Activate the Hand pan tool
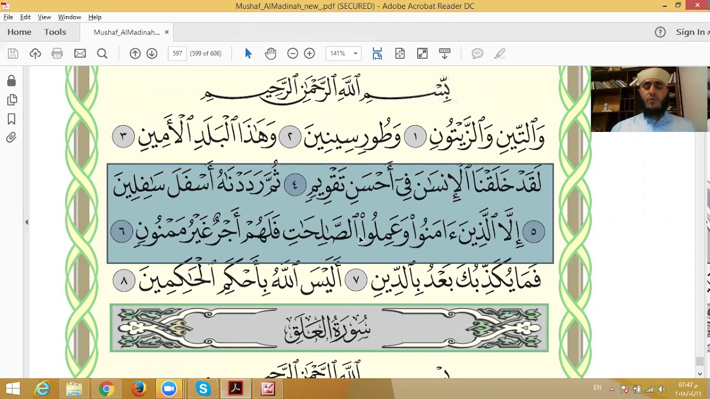 click(x=270, y=53)
